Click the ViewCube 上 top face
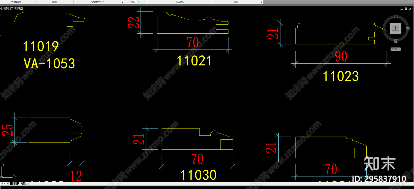Screen dimensions: 414x189 396,28
